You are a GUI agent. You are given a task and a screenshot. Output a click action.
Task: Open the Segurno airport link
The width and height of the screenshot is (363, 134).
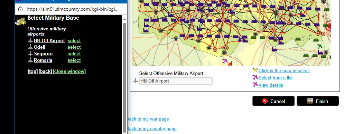pyautogui.click(x=43, y=54)
